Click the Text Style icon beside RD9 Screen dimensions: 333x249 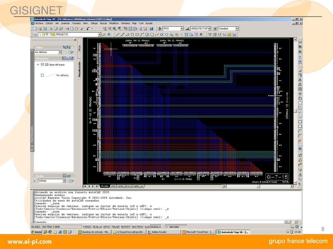pos(160,29)
